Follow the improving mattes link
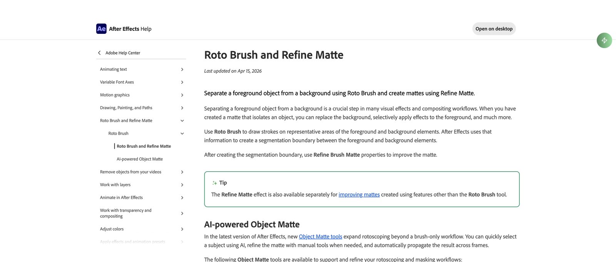The height and width of the screenshot is (262, 616). click(x=359, y=195)
